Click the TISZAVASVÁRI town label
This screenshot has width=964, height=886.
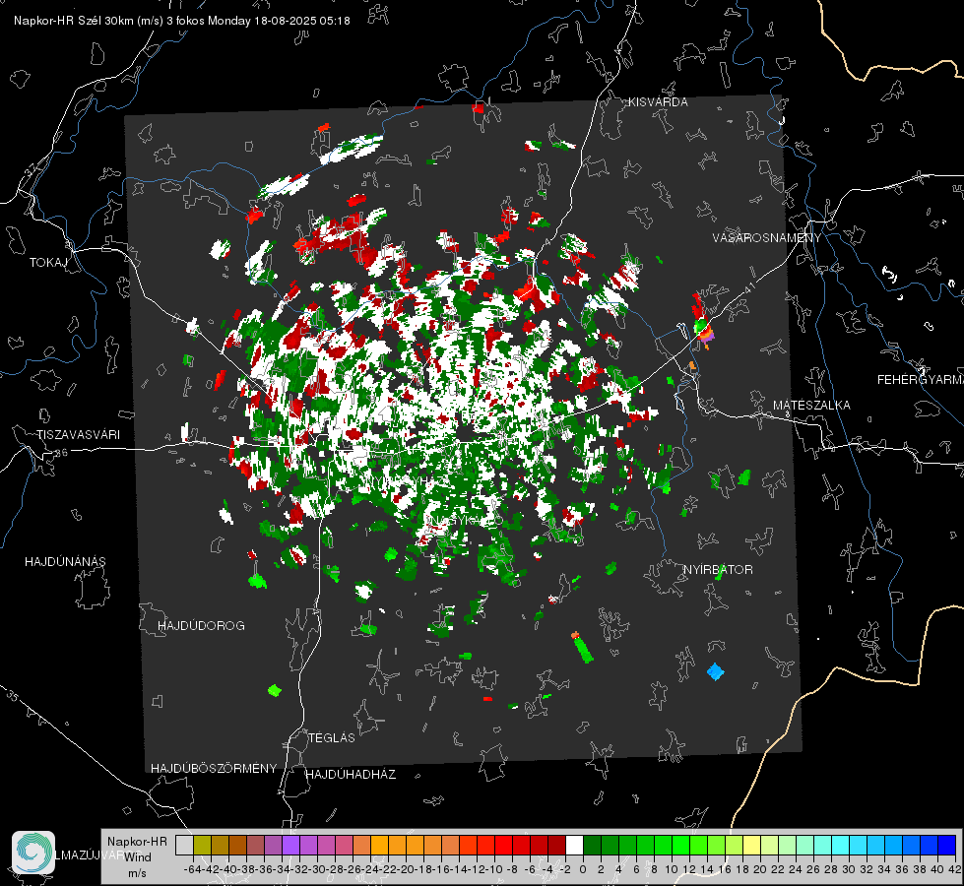tap(78, 435)
